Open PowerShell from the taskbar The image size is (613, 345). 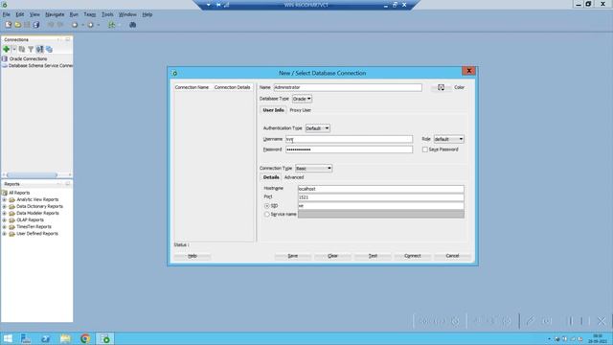(45, 338)
